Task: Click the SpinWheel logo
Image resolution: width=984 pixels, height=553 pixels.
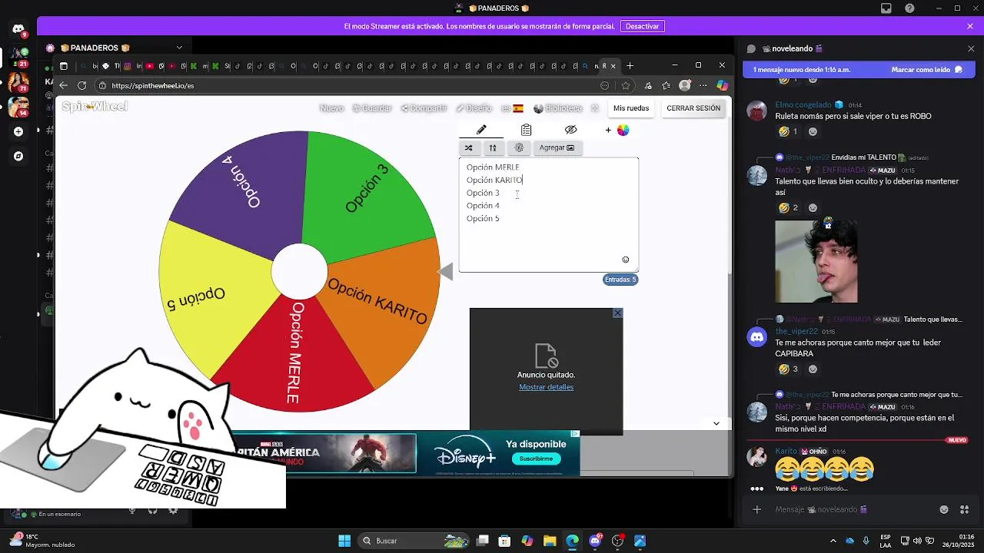Action: tap(95, 107)
